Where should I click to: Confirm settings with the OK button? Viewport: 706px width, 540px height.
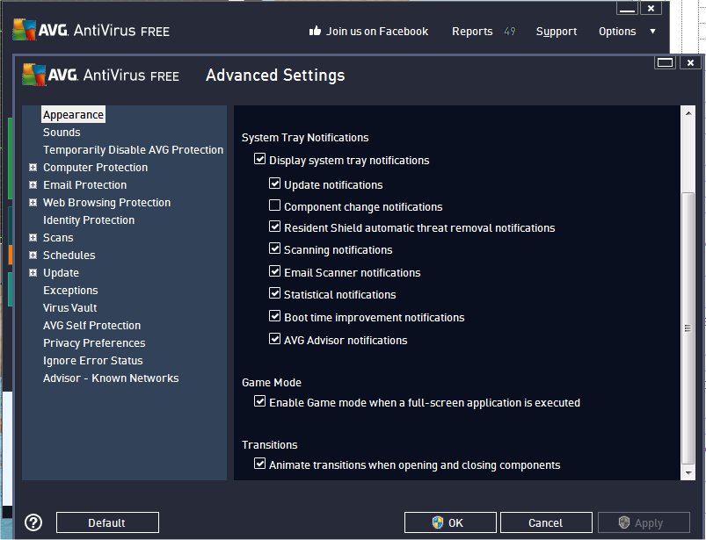pos(450,522)
